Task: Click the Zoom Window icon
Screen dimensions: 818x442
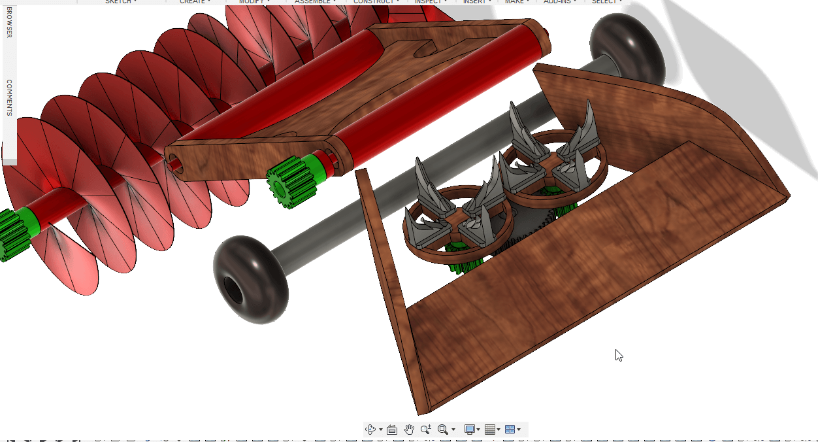Action: [443, 430]
